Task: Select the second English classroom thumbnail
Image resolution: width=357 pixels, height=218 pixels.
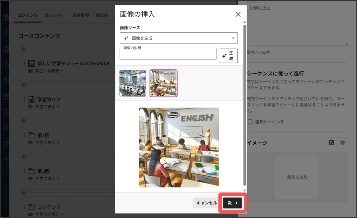Action: tap(164, 83)
